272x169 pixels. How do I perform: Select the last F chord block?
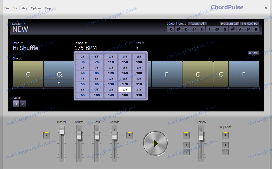click(244, 74)
